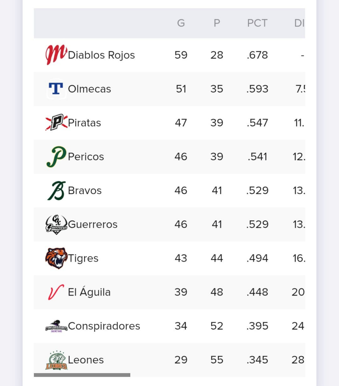339x386 pixels.
Task: Select the Guerreros team emblem
Action: (56, 224)
